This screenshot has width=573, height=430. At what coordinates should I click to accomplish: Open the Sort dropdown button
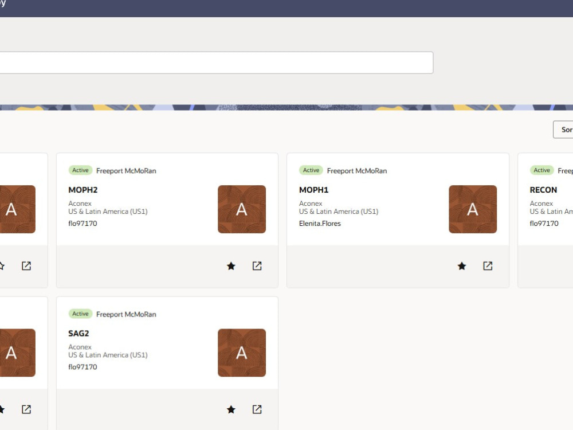click(563, 130)
